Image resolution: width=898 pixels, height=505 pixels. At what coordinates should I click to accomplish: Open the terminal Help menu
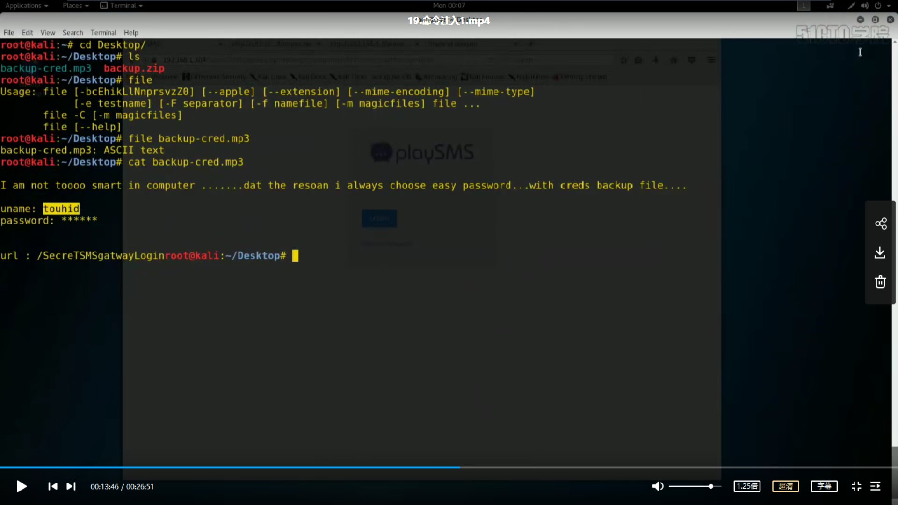(x=131, y=33)
